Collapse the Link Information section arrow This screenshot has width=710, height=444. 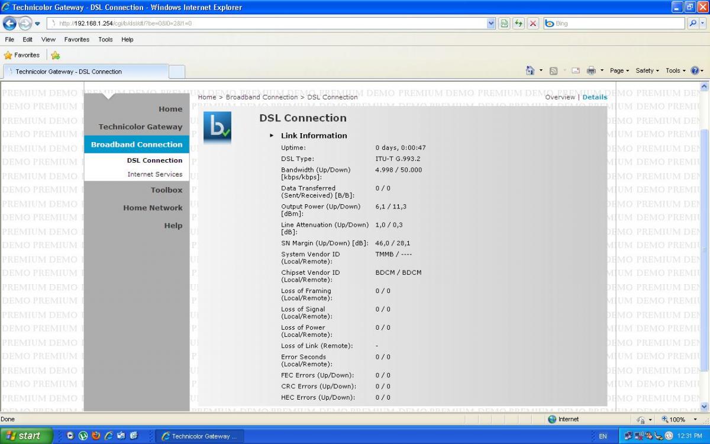click(x=272, y=136)
